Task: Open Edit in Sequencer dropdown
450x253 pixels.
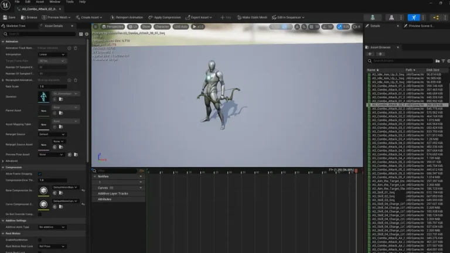Action: [x=288, y=18]
